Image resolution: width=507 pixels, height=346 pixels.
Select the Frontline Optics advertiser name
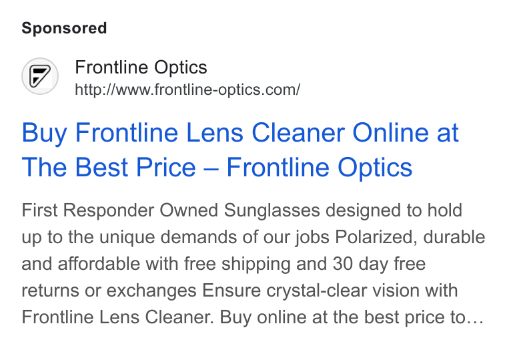[x=141, y=67]
